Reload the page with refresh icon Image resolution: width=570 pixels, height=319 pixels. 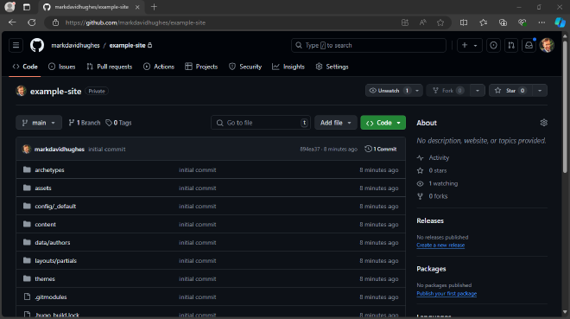point(32,22)
